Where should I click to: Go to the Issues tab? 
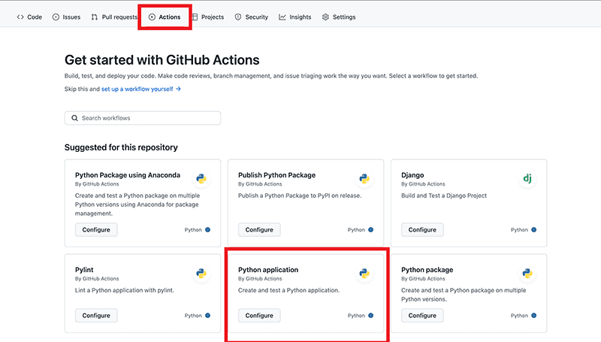[x=66, y=17]
